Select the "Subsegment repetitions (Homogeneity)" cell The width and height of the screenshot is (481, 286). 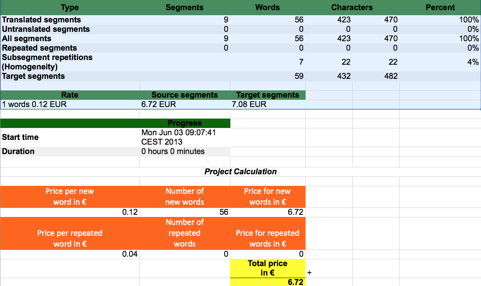pyautogui.click(x=47, y=62)
